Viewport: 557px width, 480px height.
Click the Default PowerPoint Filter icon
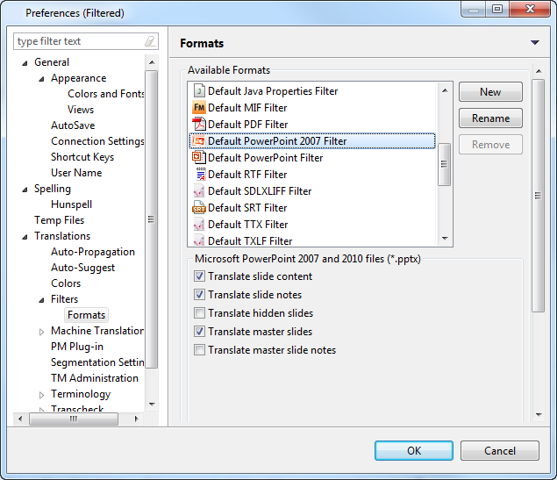pos(199,157)
